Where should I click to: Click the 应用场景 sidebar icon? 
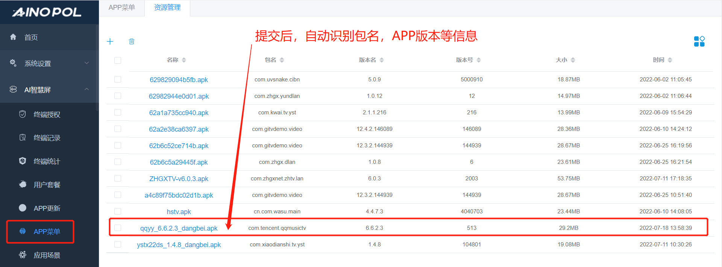[x=23, y=255]
